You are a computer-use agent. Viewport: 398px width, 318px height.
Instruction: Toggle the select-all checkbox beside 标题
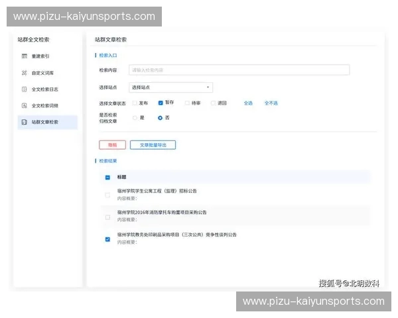(x=107, y=178)
